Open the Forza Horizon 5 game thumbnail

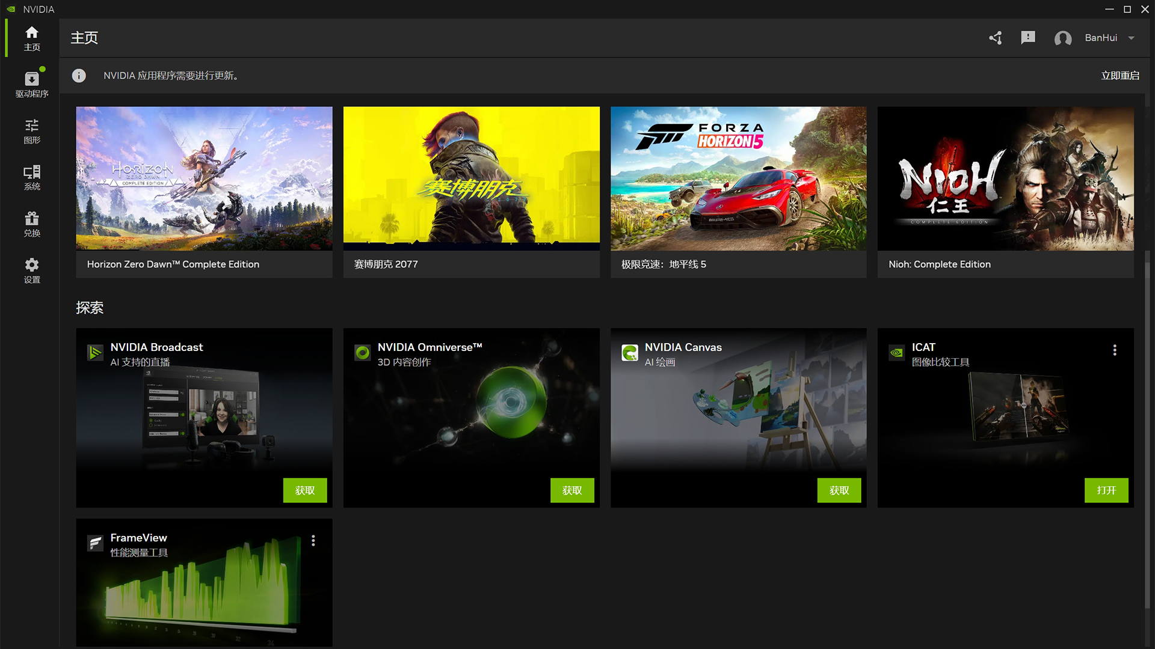[738, 178]
